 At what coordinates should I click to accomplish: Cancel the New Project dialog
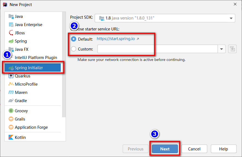(194, 149)
